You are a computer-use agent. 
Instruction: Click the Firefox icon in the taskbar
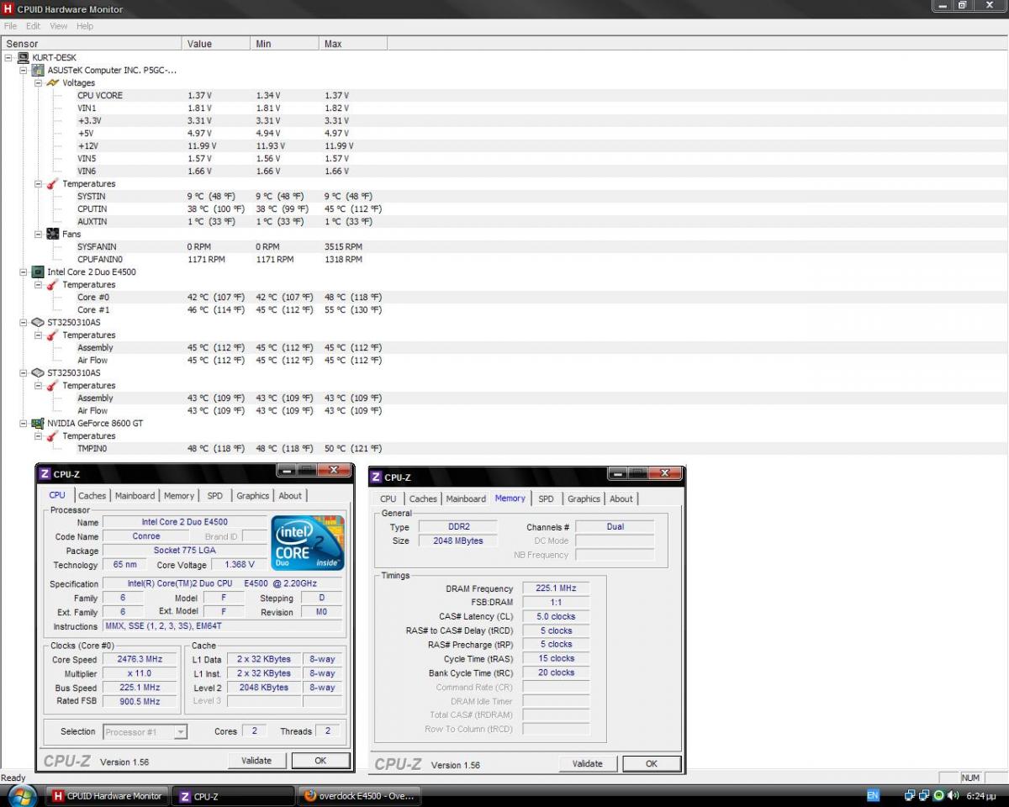pos(309,796)
